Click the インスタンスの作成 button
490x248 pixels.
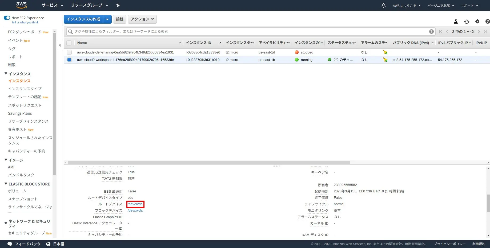point(83,19)
